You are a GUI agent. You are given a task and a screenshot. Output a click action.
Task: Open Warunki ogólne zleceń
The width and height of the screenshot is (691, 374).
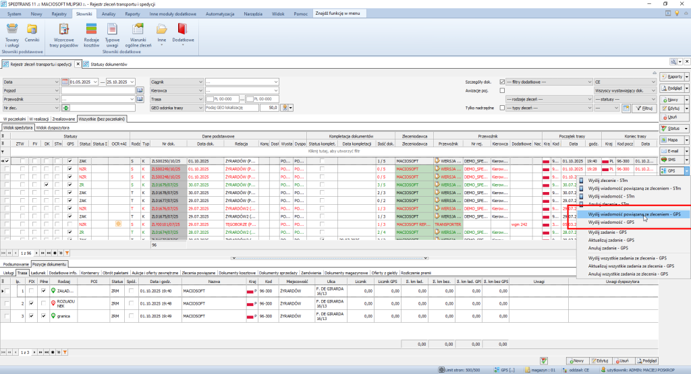[x=138, y=30]
